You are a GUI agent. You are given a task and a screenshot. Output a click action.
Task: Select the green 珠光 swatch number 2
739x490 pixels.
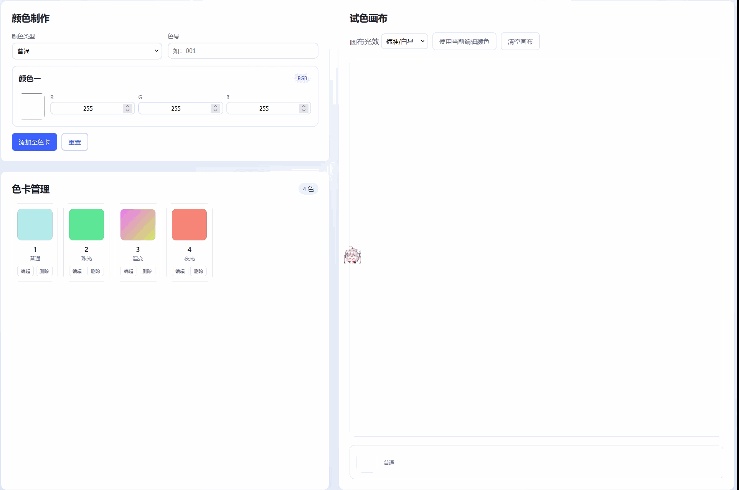point(86,225)
